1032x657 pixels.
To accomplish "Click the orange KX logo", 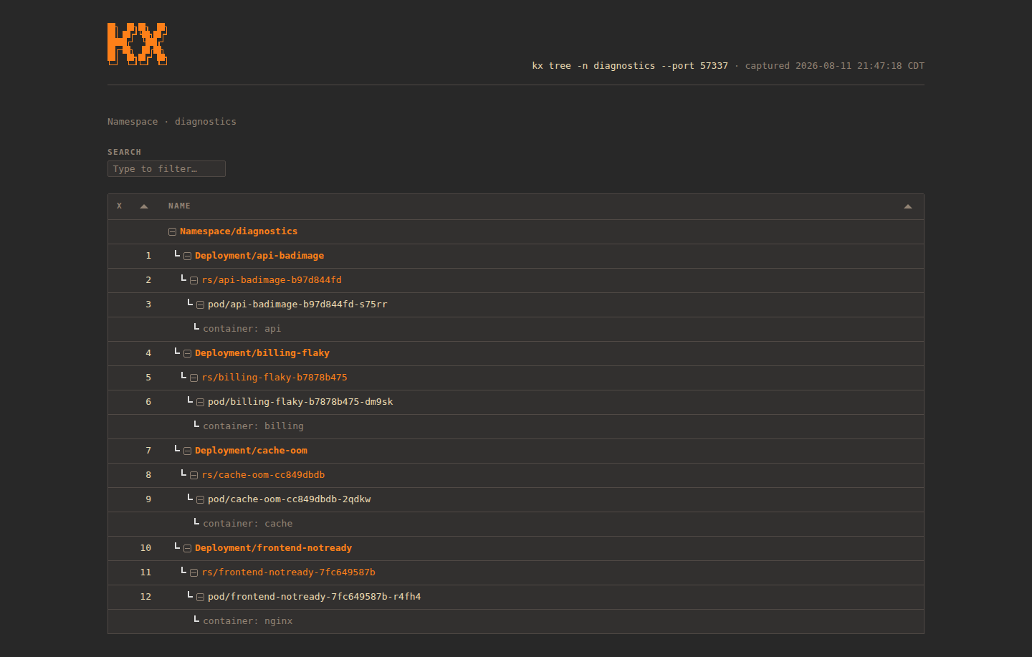I will click(x=138, y=44).
